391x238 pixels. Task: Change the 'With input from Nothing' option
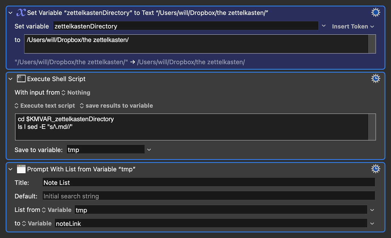tap(64, 92)
